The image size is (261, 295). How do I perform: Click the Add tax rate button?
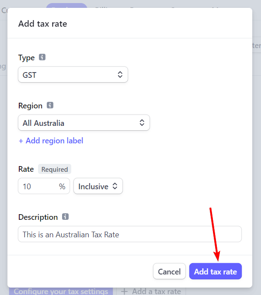[x=216, y=271]
